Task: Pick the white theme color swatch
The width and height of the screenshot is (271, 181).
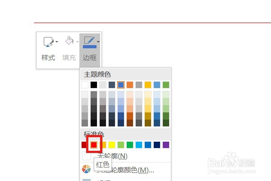Action: (x=85, y=85)
